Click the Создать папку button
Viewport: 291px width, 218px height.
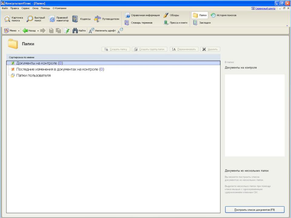(116, 49)
